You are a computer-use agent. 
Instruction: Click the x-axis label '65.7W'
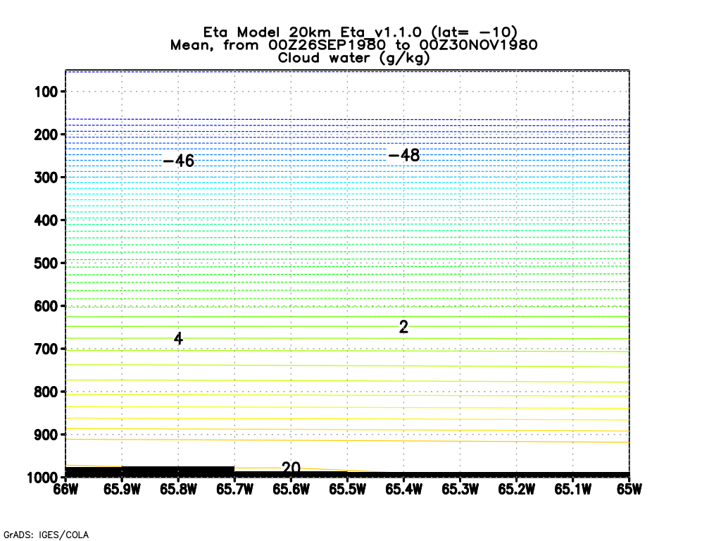point(234,489)
